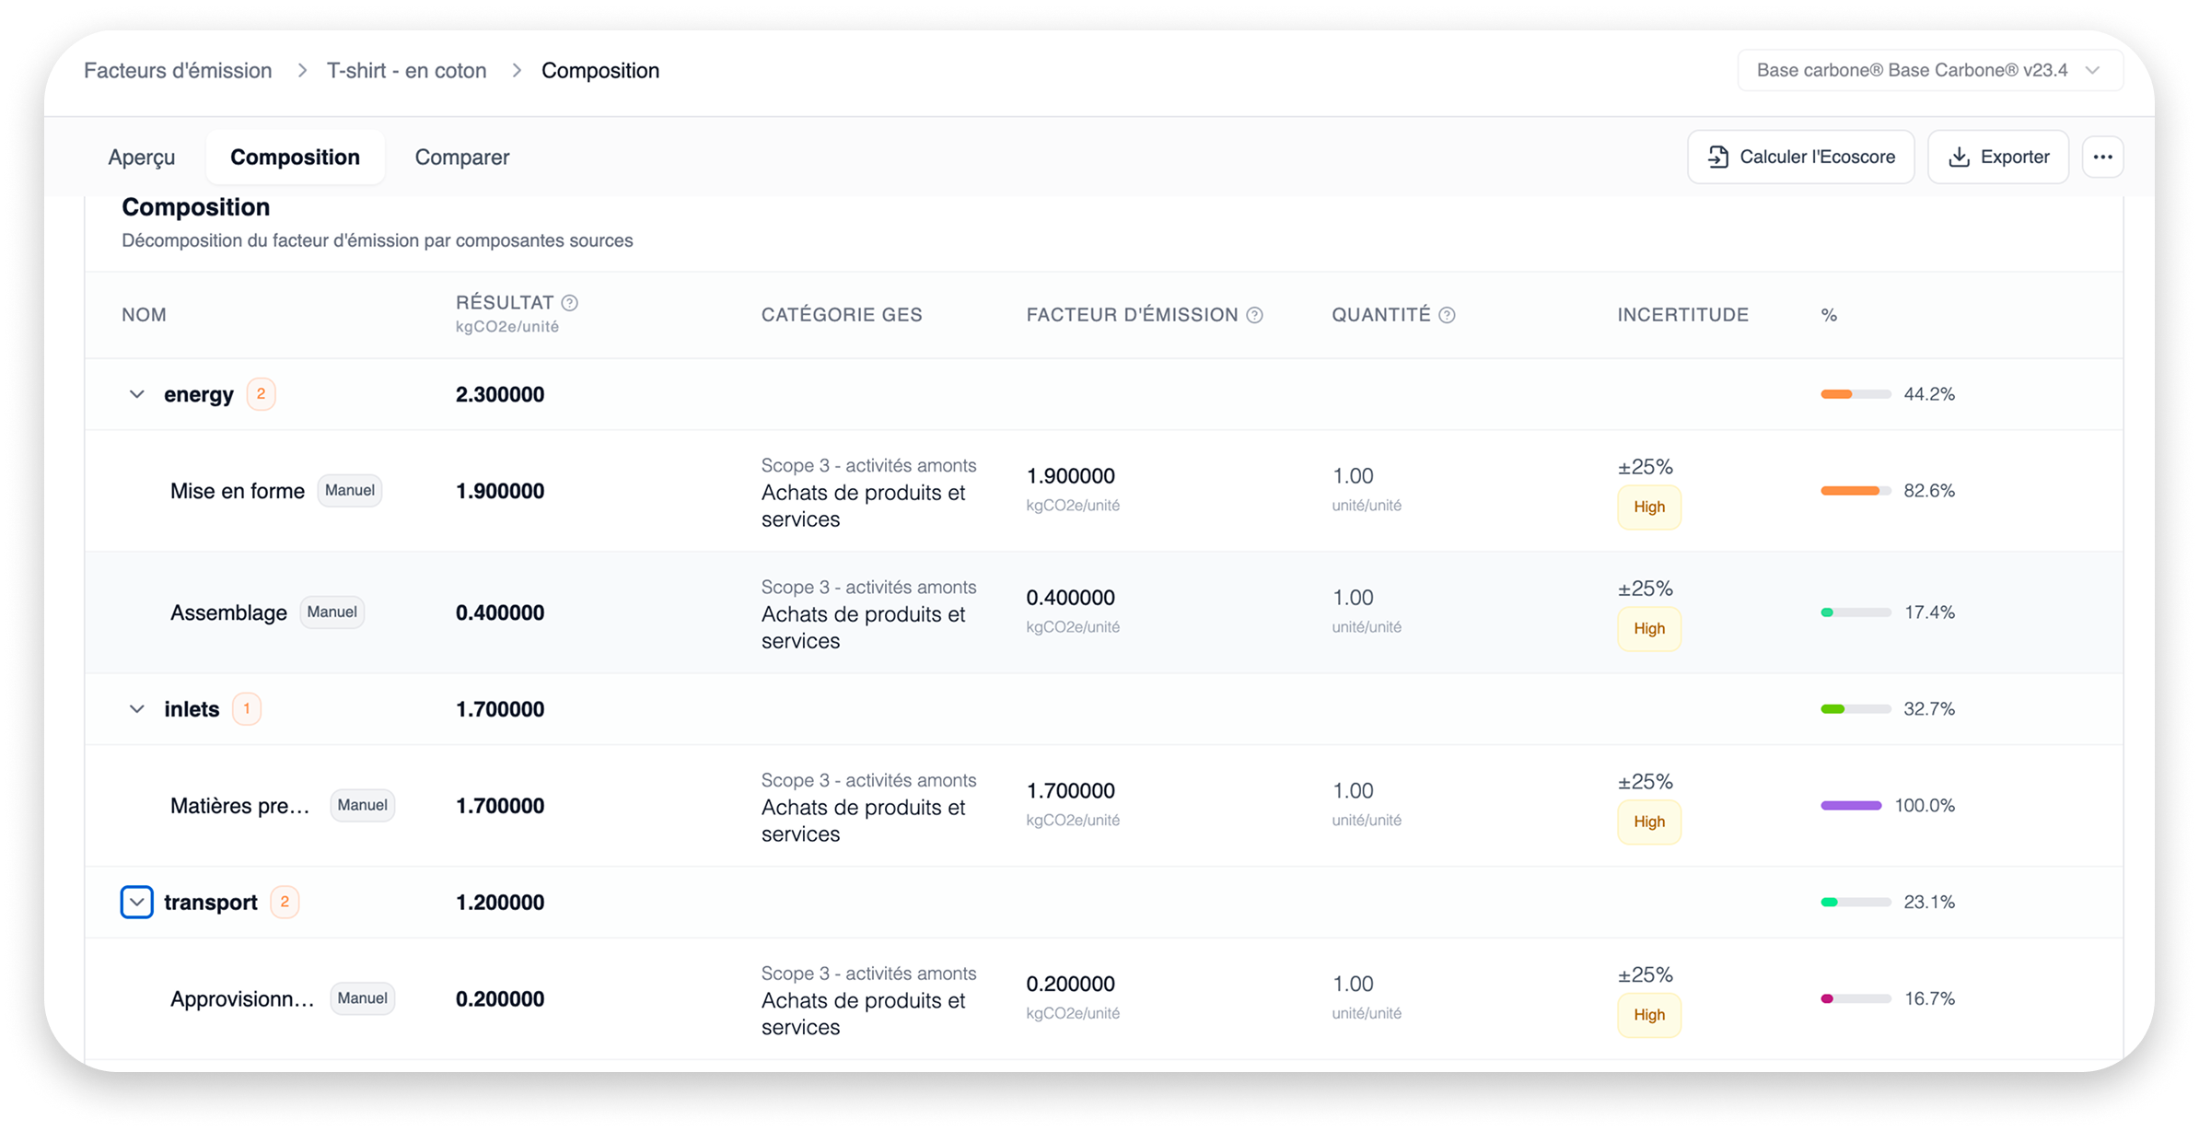This screenshot has width=2199, height=1131.
Task: Open the T-shirt - en coton breadcrumb
Action: point(406,71)
